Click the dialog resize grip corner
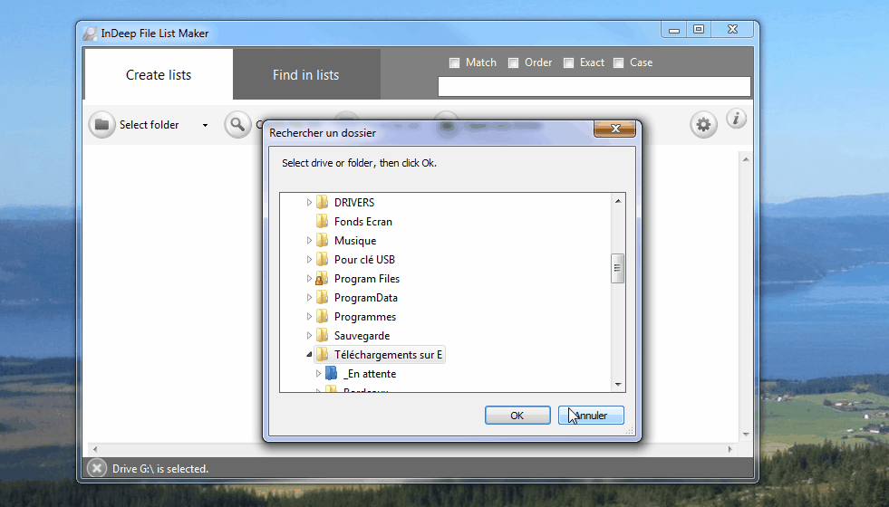The width and height of the screenshot is (889, 507). tap(629, 431)
